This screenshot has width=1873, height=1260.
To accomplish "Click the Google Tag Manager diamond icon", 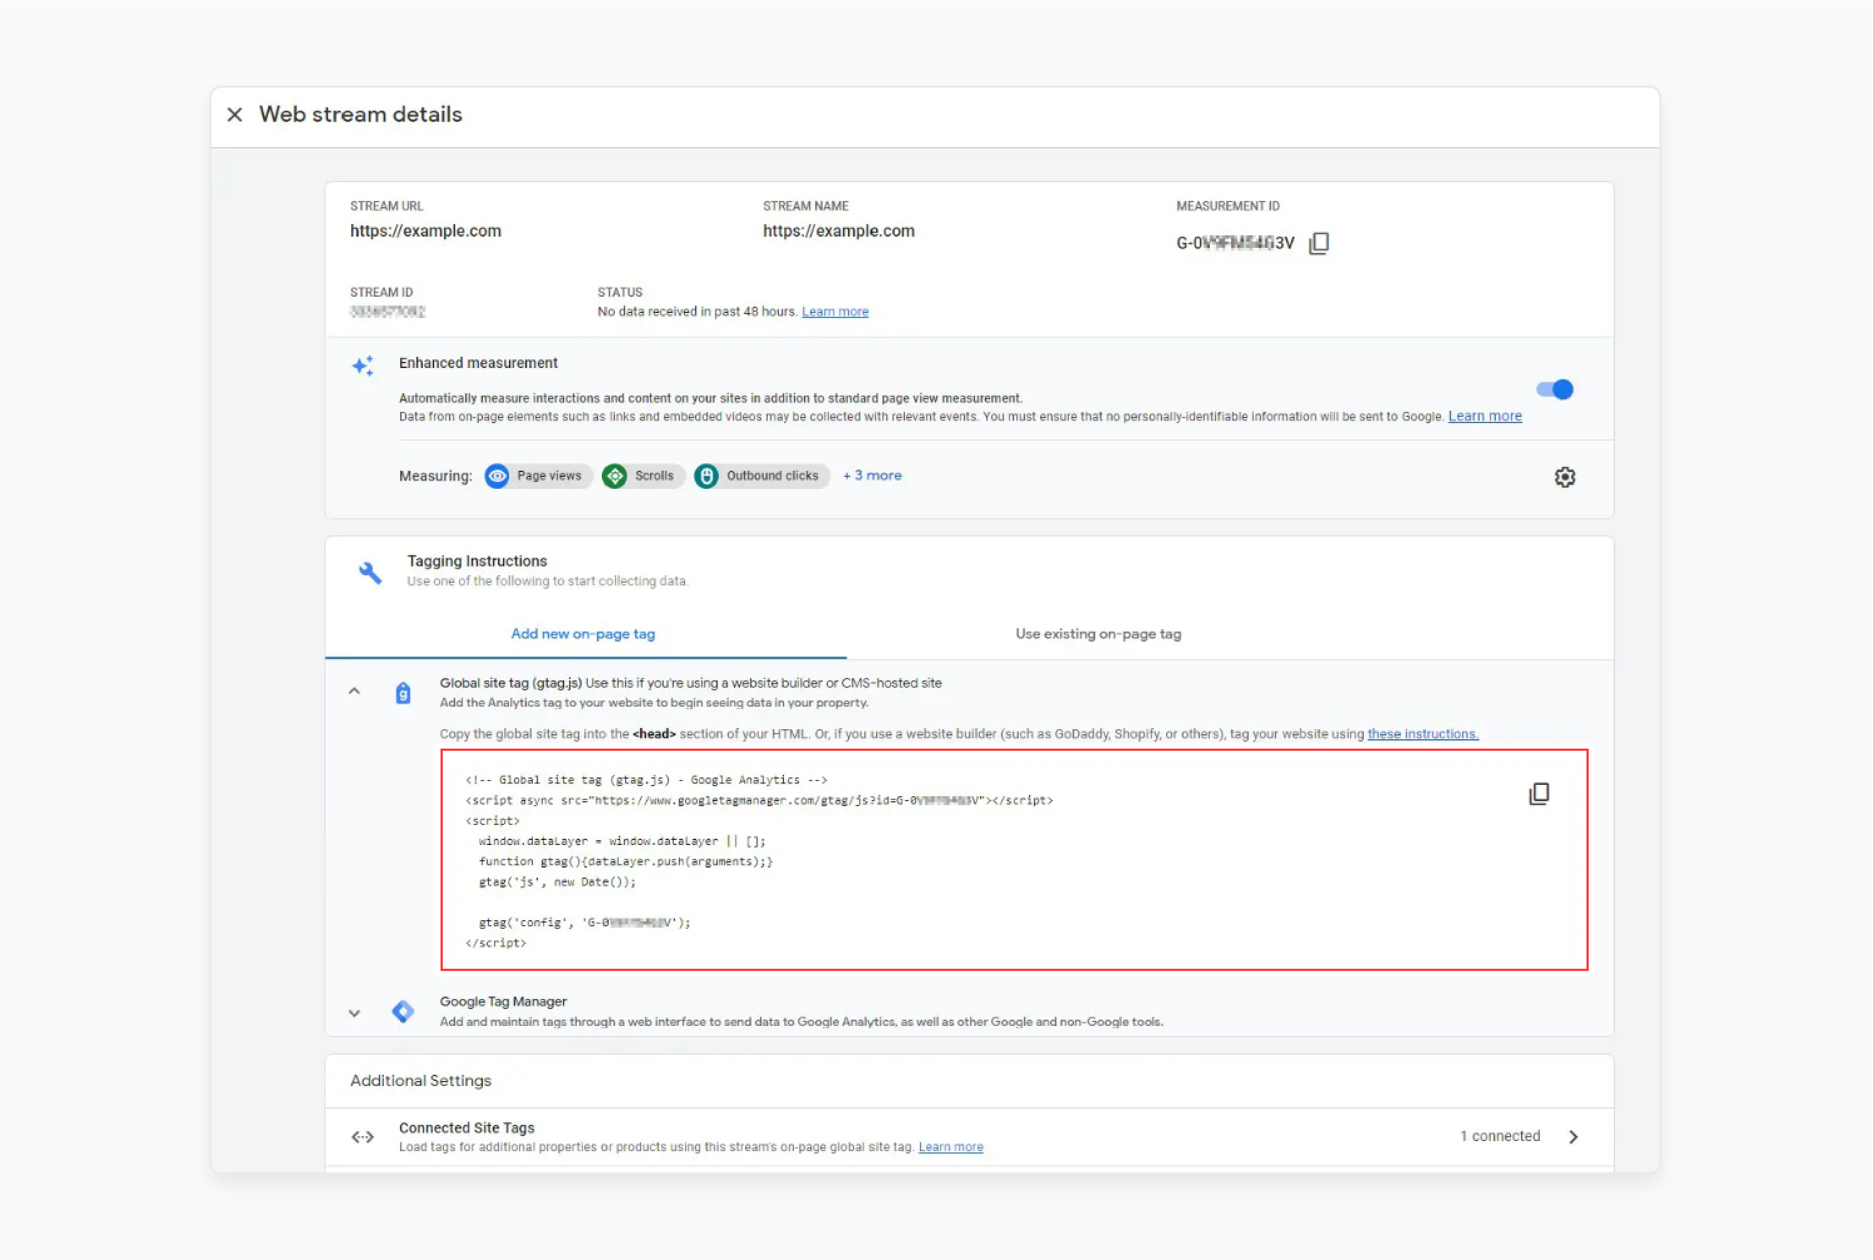I will click(x=403, y=1011).
